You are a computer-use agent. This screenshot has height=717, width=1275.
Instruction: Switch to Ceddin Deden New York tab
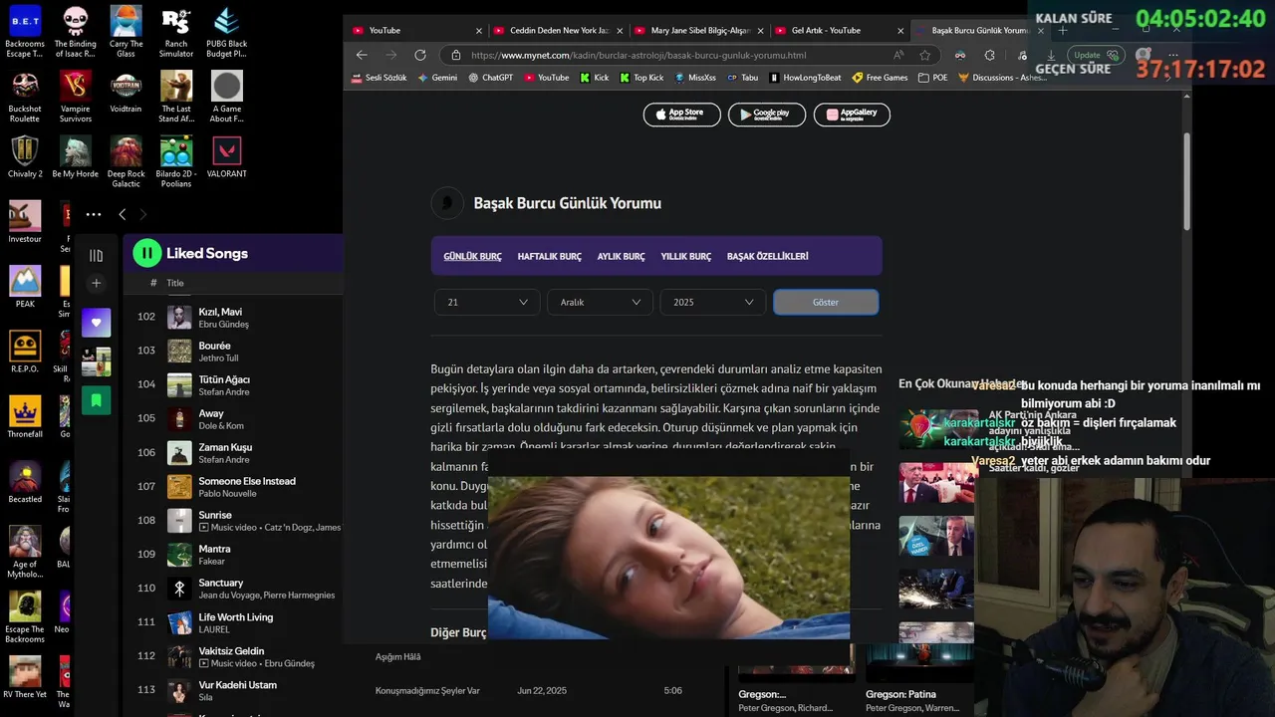[558, 30]
